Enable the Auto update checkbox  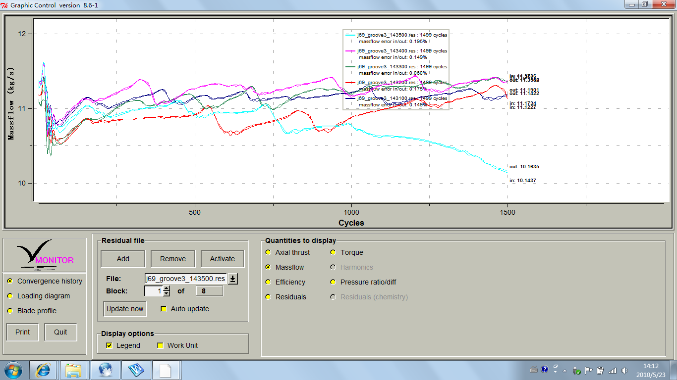coord(164,309)
